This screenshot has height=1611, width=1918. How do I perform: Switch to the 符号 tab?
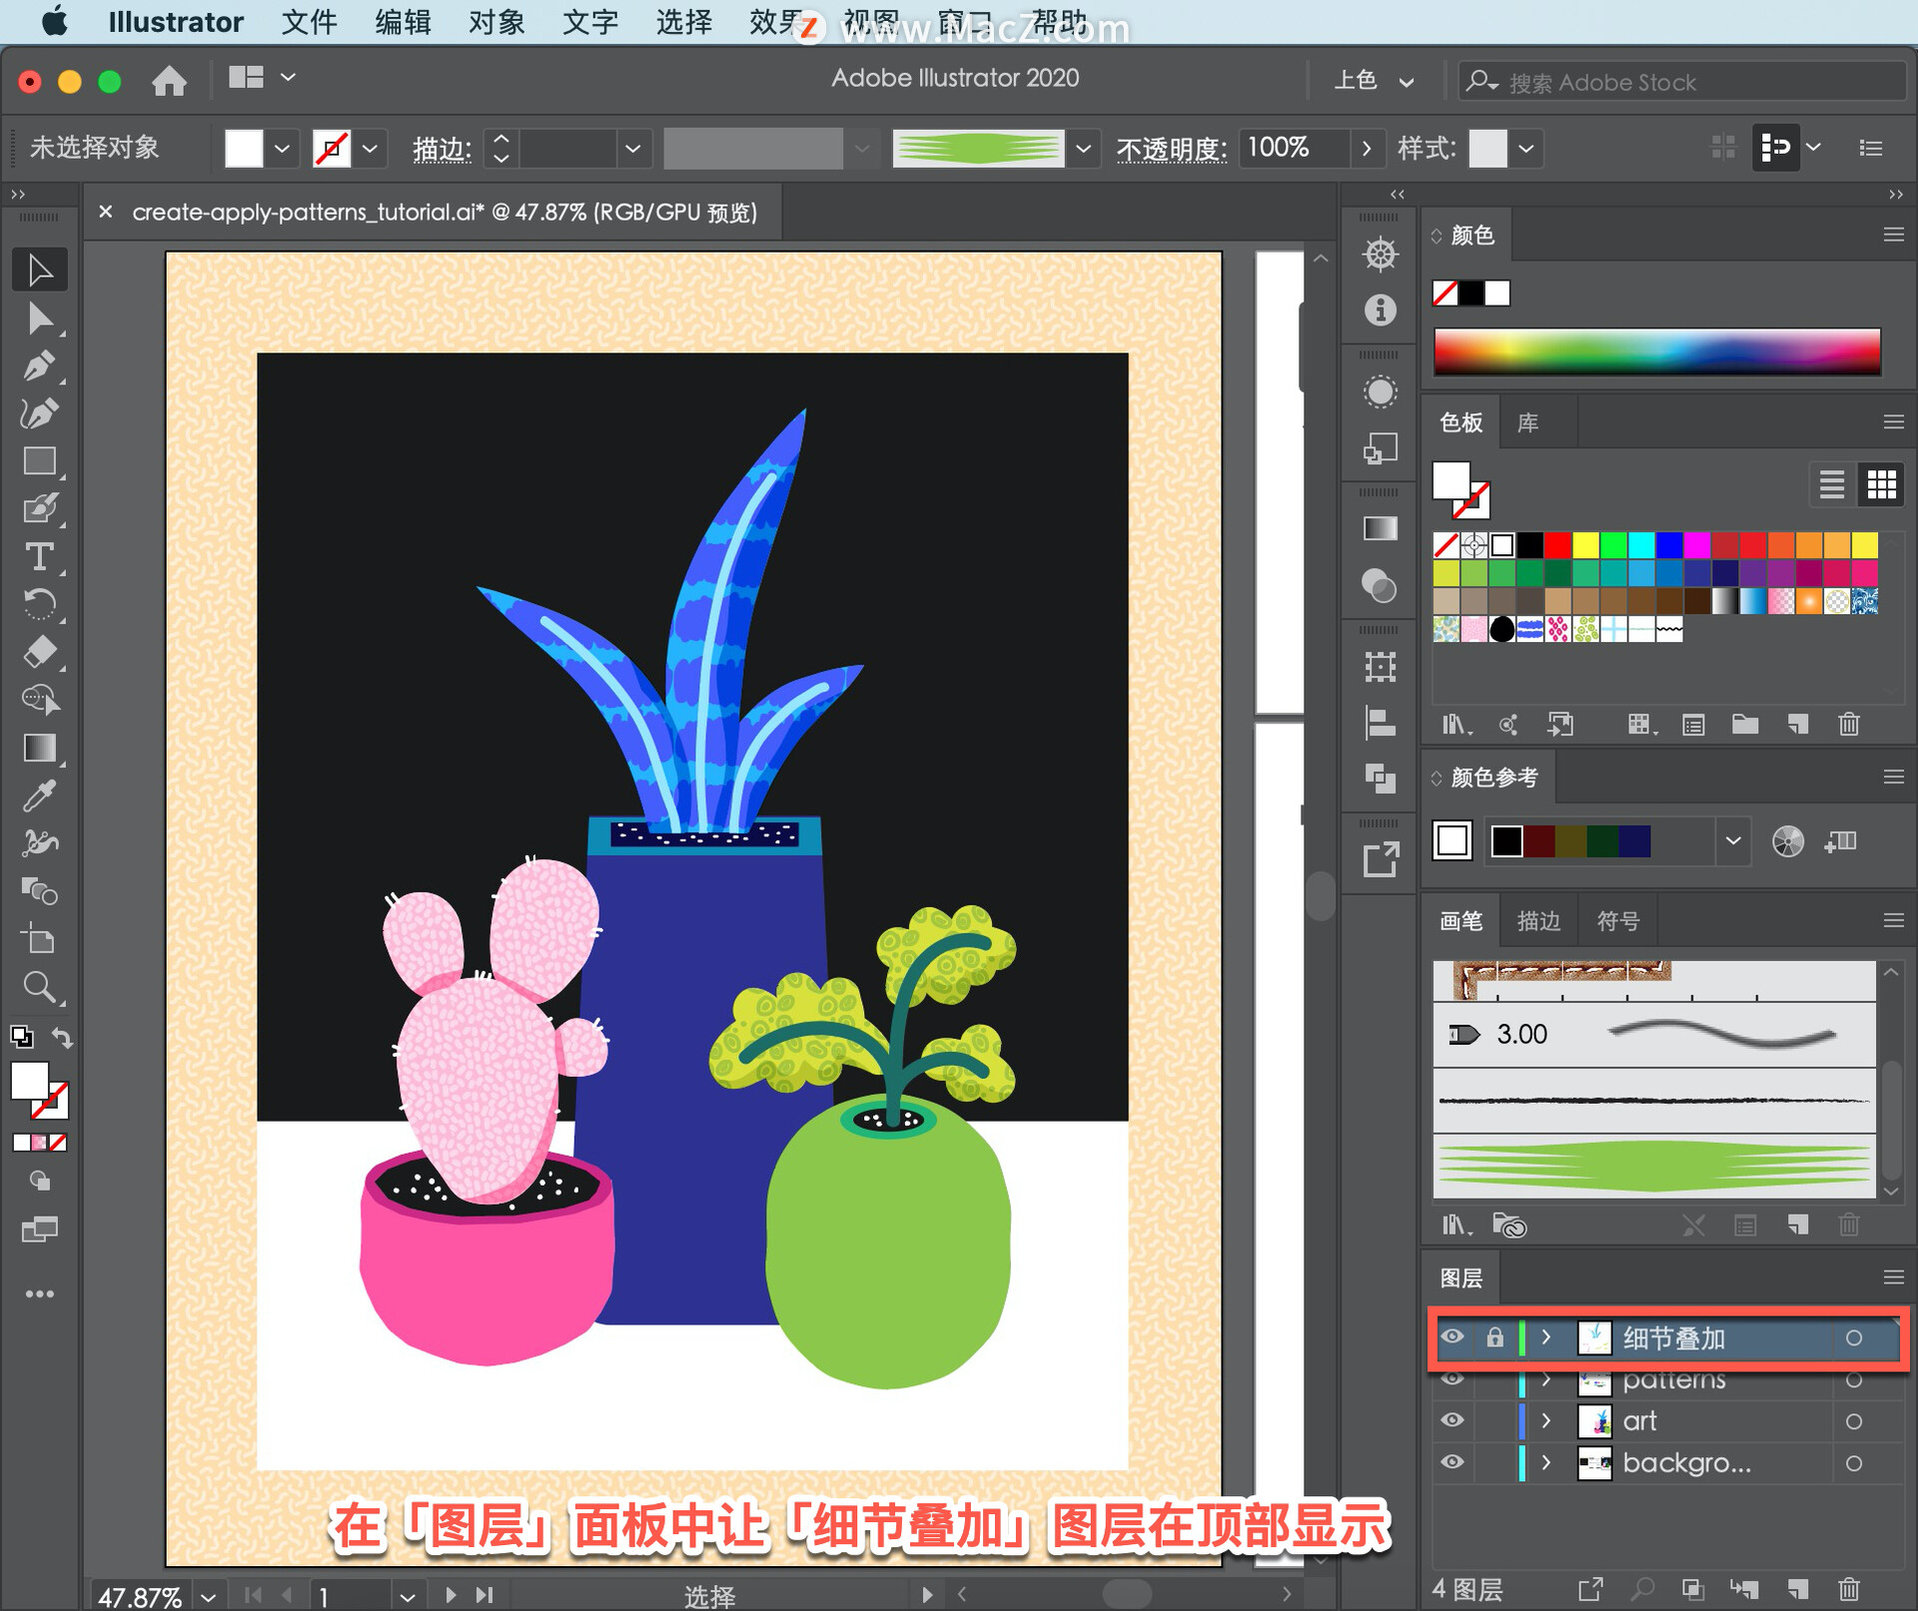tap(1617, 921)
